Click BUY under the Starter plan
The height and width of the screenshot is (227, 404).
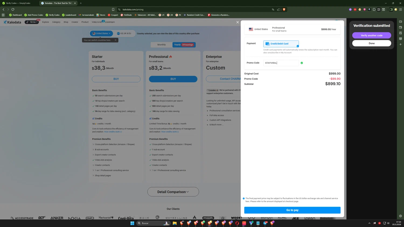[x=116, y=79]
